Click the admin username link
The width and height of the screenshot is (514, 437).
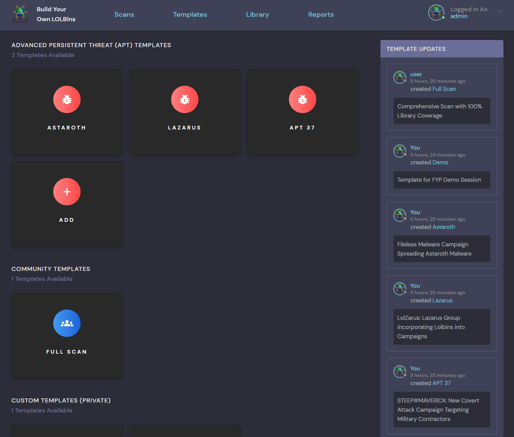coord(459,16)
